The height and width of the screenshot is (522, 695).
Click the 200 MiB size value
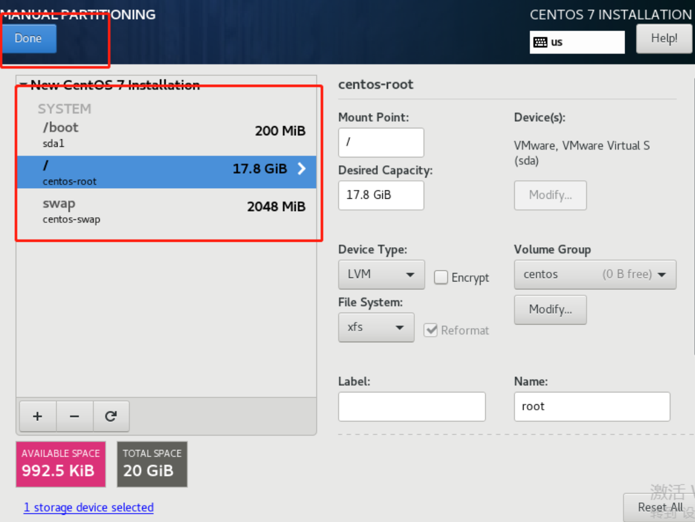click(280, 131)
